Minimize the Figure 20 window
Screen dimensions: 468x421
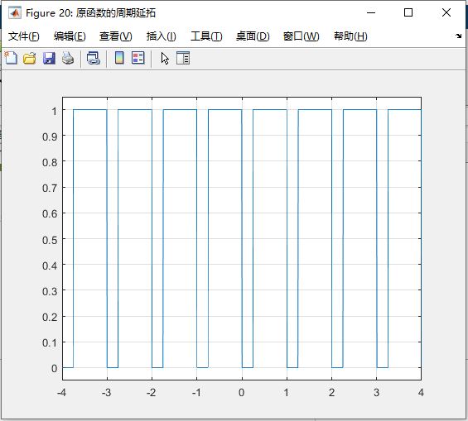coord(371,12)
